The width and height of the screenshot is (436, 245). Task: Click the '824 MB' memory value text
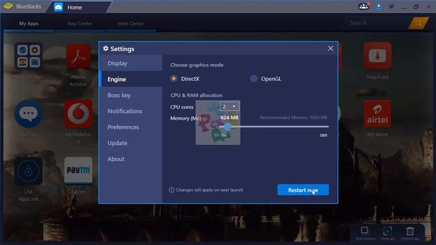(230, 118)
